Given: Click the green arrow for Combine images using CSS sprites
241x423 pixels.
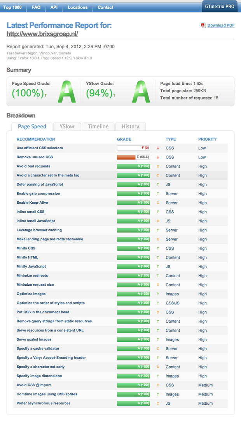Looking at the screenshot, I should pos(158,394).
